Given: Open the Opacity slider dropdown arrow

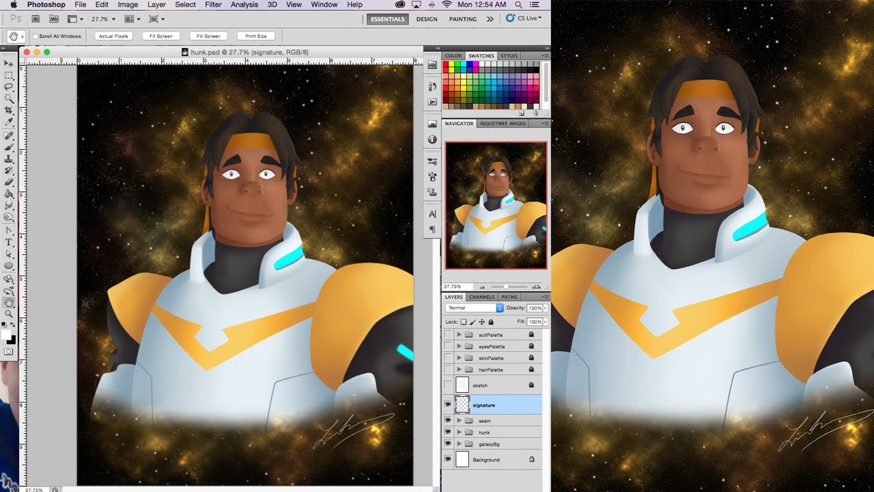Looking at the screenshot, I should (545, 308).
